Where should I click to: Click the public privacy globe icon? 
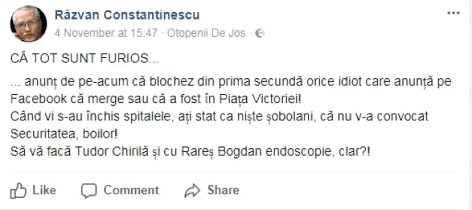pyautogui.click(x=260, y=33)
